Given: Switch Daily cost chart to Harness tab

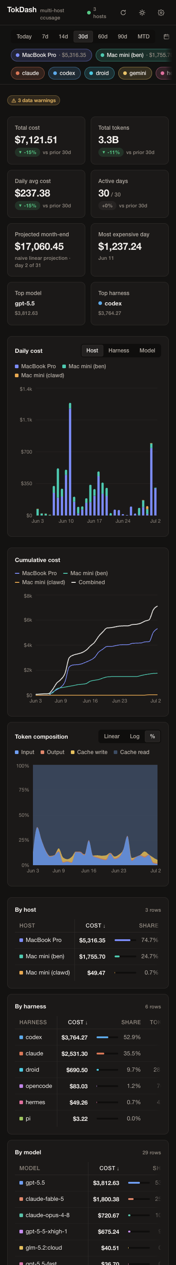Looking at the screenshot, I should [x=119, y=351].
